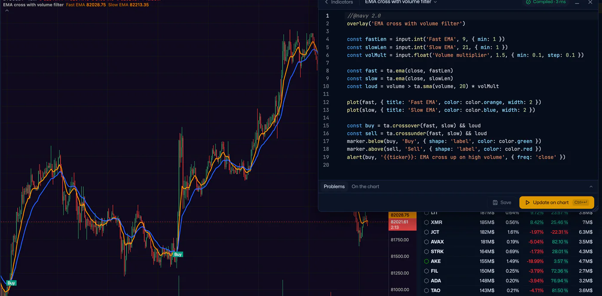This screenshot has height=296, width=602.
Task: Select the TAO ticker name
Action: coord(436,290)
